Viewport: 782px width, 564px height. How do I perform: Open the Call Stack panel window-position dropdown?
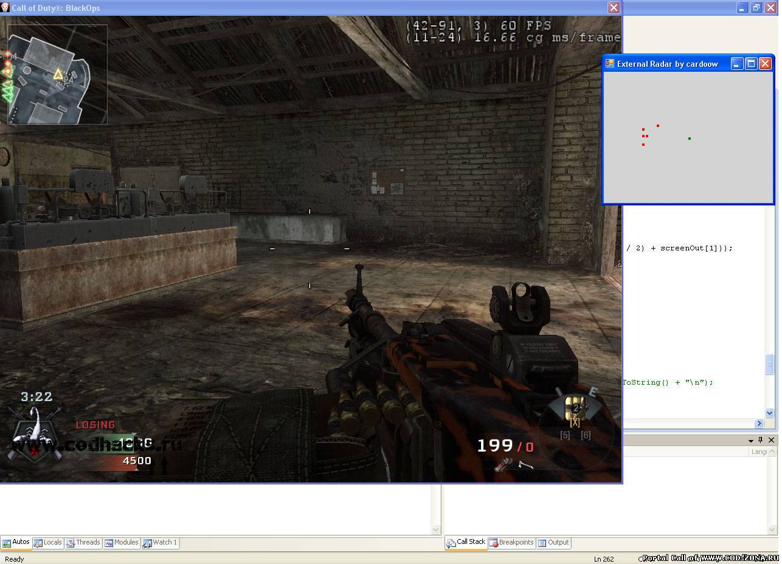click(750, 440)
